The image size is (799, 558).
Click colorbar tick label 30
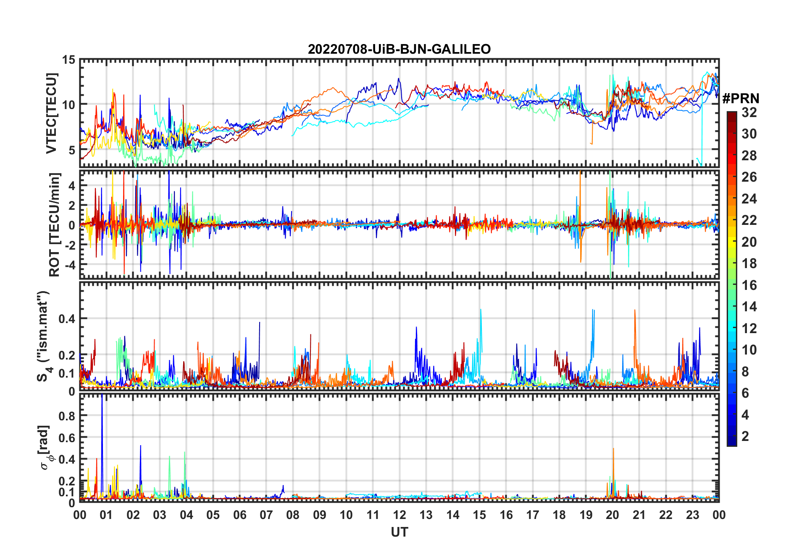[x=749, y=134]
